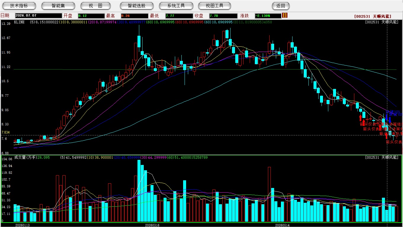The height and width of the screenshot is (227, 403).
Task: Click the 最高 value field 8.26
Action: click(135, 16)
